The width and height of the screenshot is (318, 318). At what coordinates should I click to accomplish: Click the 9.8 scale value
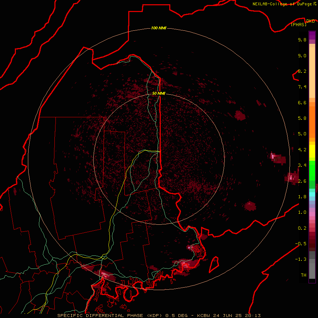coord(302,40)
